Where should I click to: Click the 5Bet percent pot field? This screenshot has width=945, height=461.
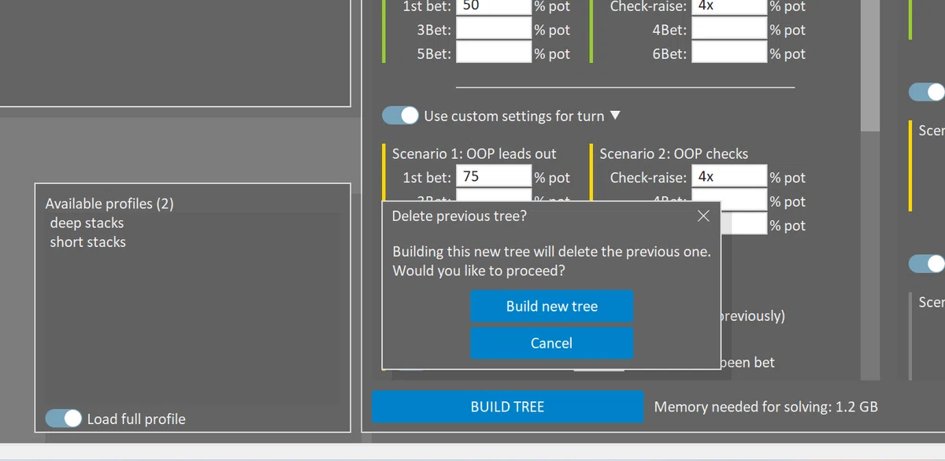coord(494,53)
